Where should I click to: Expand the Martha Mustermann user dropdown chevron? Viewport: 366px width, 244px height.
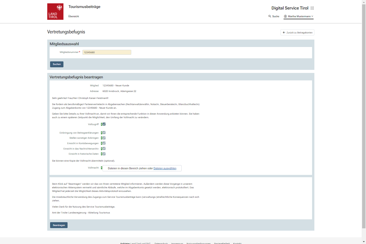312,16
